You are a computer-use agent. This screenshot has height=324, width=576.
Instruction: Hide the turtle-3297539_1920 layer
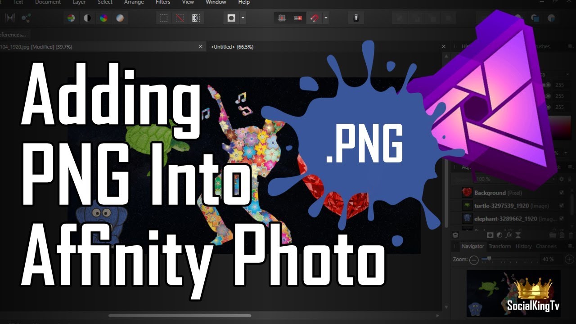pos(561,206)
